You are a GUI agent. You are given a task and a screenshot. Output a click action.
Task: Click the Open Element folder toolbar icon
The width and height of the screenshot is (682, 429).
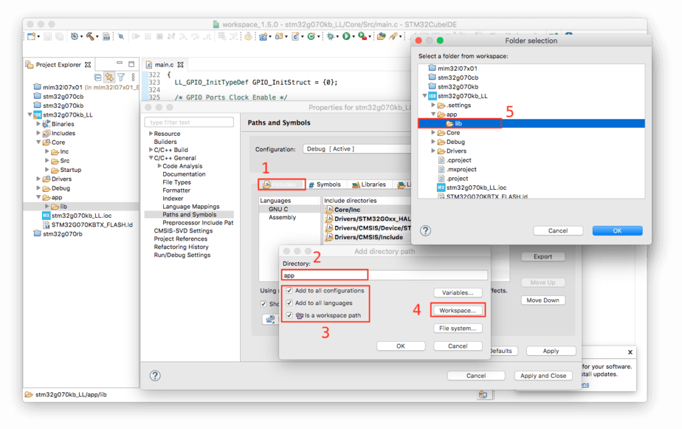[x=381, y=37]
